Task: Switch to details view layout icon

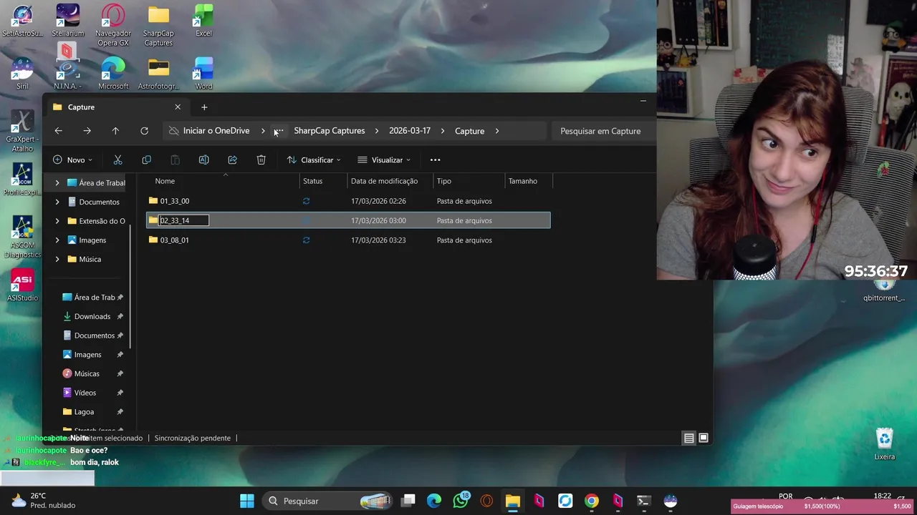Action: (688, 438)
